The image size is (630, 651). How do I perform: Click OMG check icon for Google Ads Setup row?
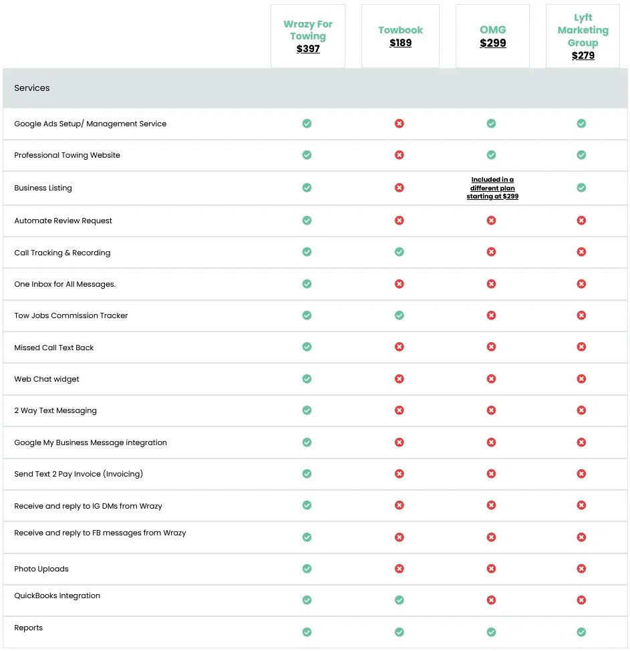coord(492,123)
